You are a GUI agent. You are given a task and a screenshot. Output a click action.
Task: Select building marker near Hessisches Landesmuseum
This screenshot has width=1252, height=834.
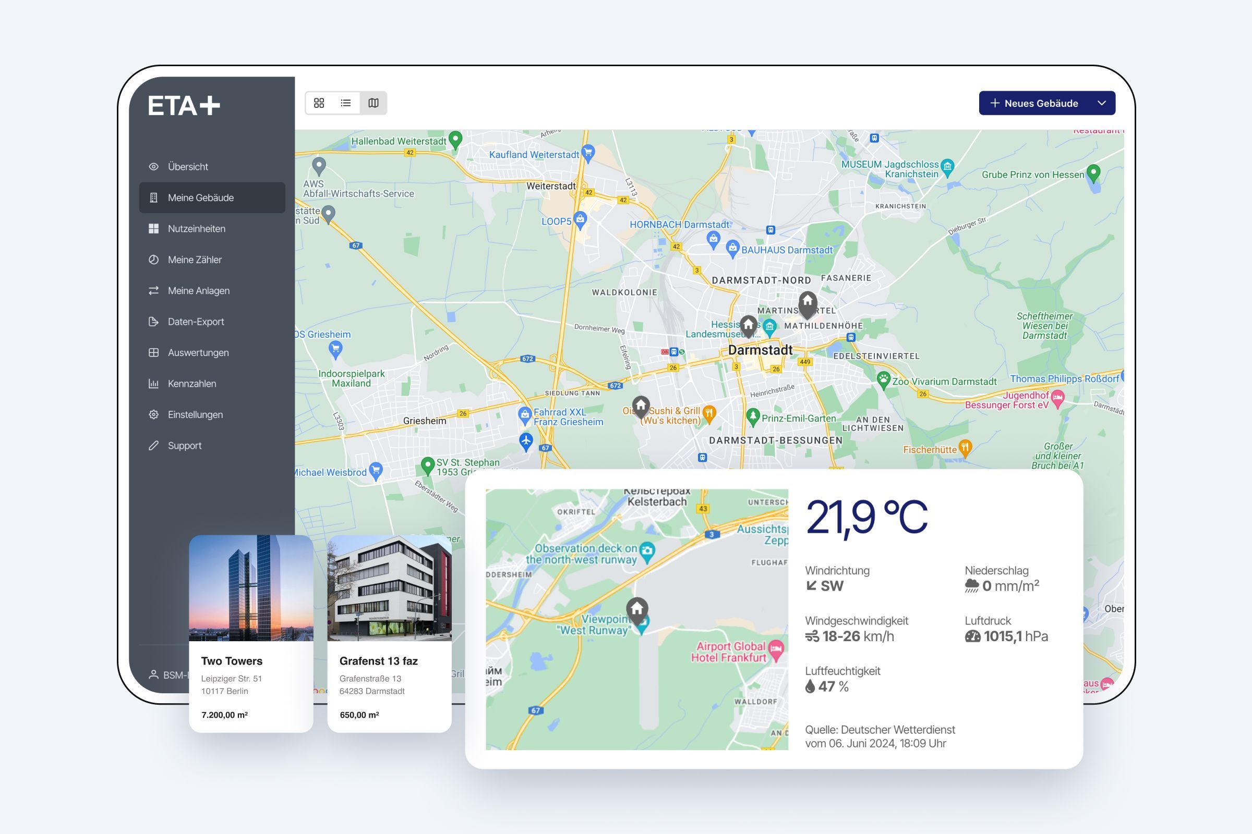749,327
